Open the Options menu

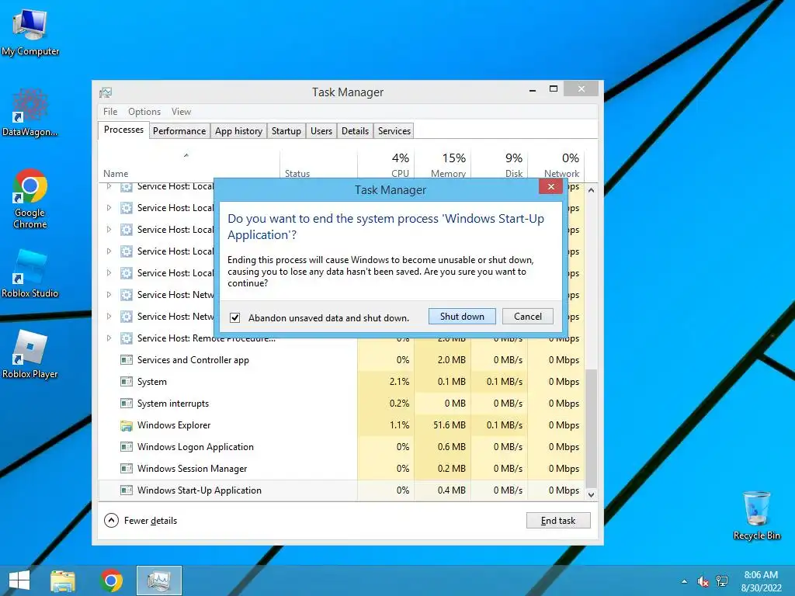tap(144, 112)
